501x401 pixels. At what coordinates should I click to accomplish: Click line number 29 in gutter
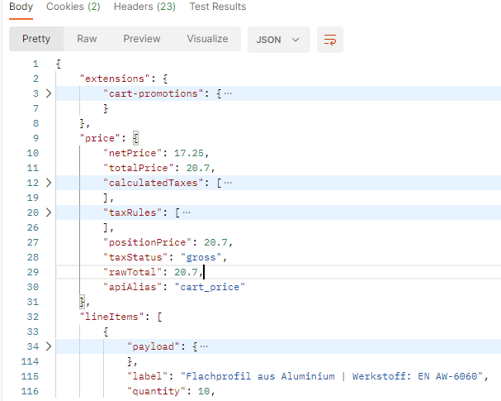pos(32,272)
